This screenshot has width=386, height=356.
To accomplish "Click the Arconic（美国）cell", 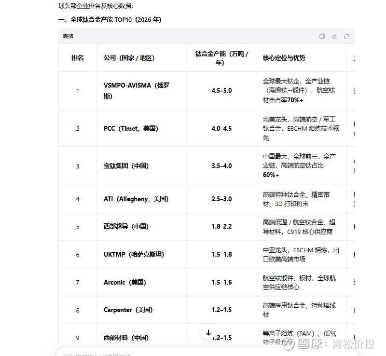I will pyautogui.click(x=142, y=282).
